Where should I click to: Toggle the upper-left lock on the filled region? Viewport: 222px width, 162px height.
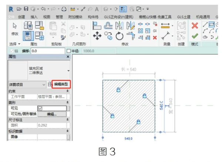[x=118, y=90]
